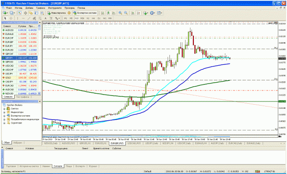
Task: Open the 'Добави' menu
Action: tap(29, 8)
